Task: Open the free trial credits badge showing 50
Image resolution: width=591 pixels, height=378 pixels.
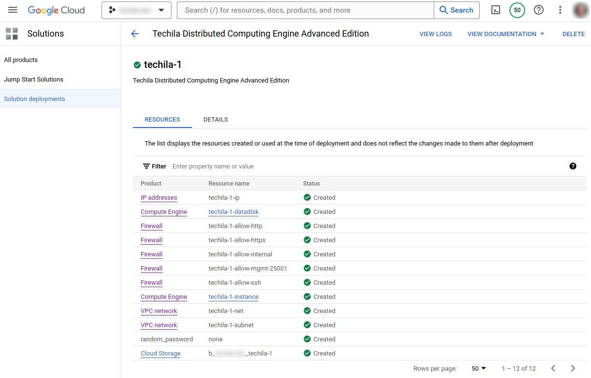Action: 517,10
